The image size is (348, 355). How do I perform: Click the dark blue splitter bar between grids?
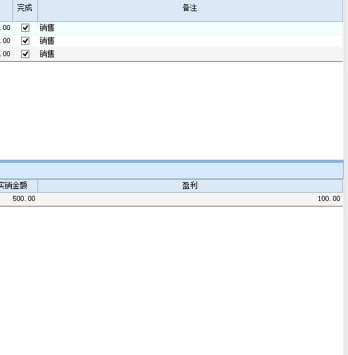coord(172,162)
